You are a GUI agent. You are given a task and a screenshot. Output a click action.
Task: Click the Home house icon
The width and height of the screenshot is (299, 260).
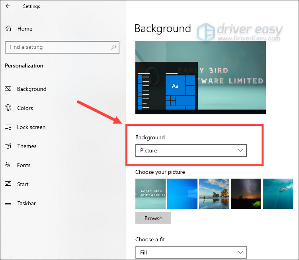click(8, 29)
